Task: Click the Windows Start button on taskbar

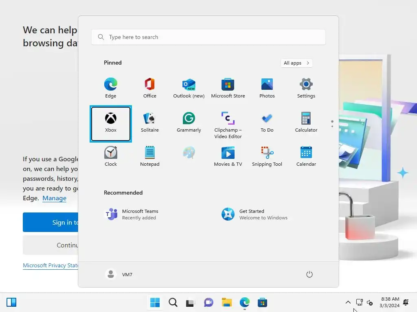Action: tap(155, 302)
